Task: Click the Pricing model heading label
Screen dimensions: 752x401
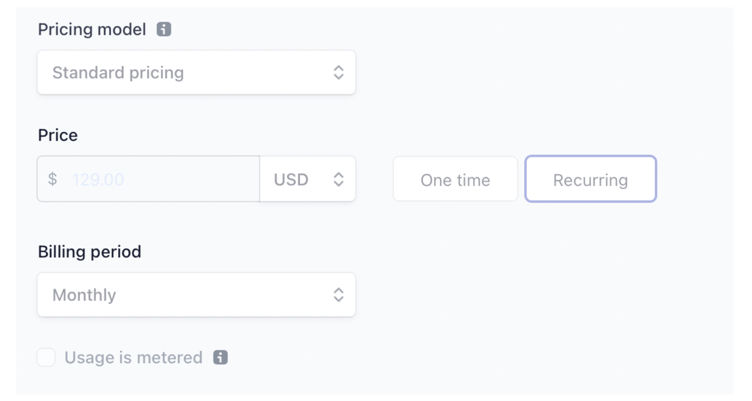Action: (x=92, y=30)
